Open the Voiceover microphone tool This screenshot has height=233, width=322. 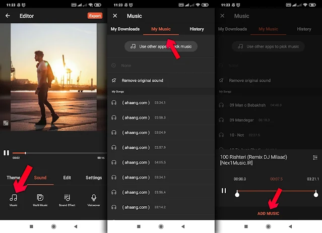94,200
